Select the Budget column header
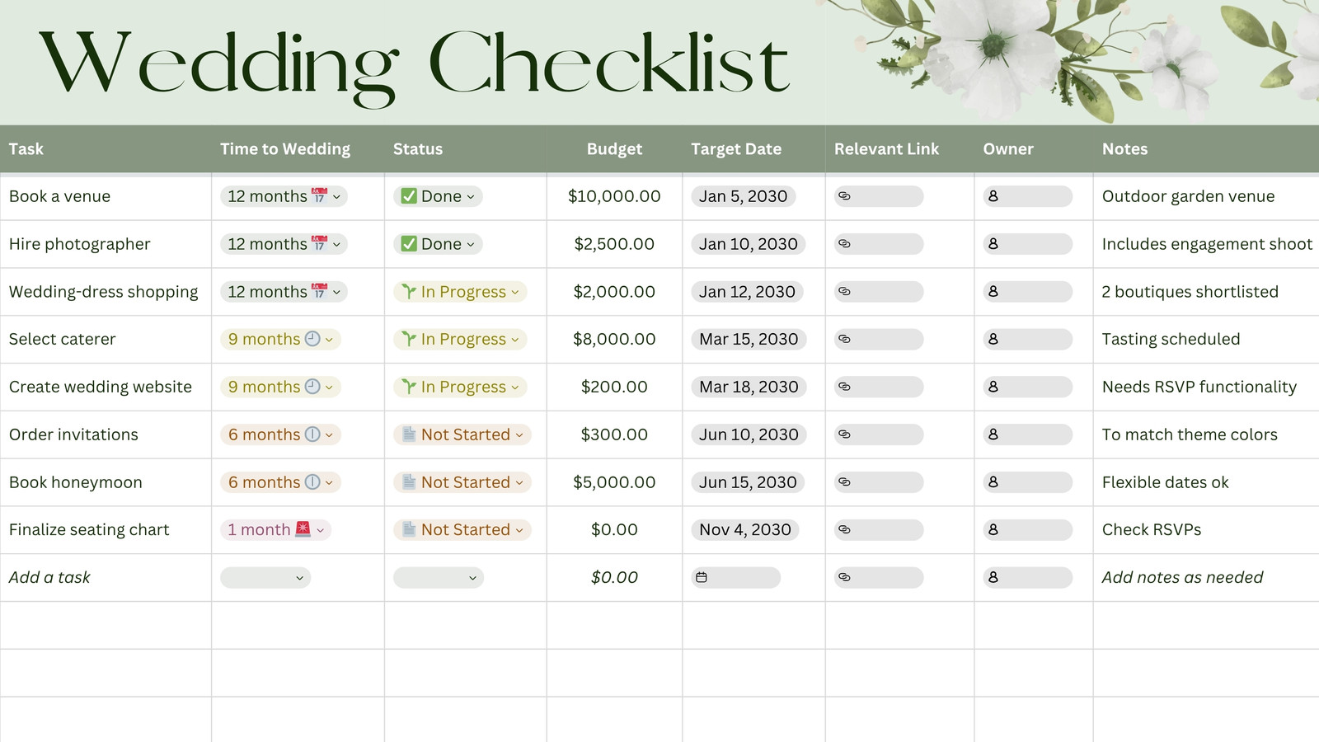 click(614, 149)
